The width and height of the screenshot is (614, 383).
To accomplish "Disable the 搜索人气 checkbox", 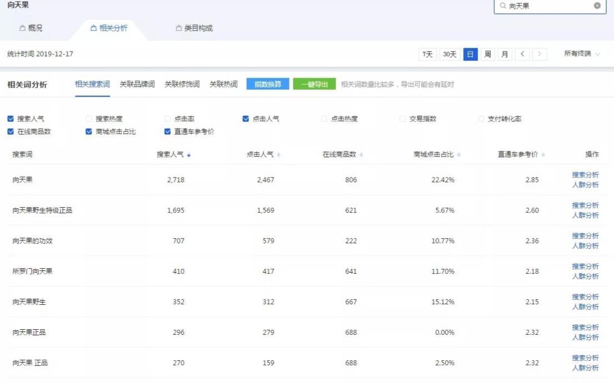I will [x=10, y=118].
